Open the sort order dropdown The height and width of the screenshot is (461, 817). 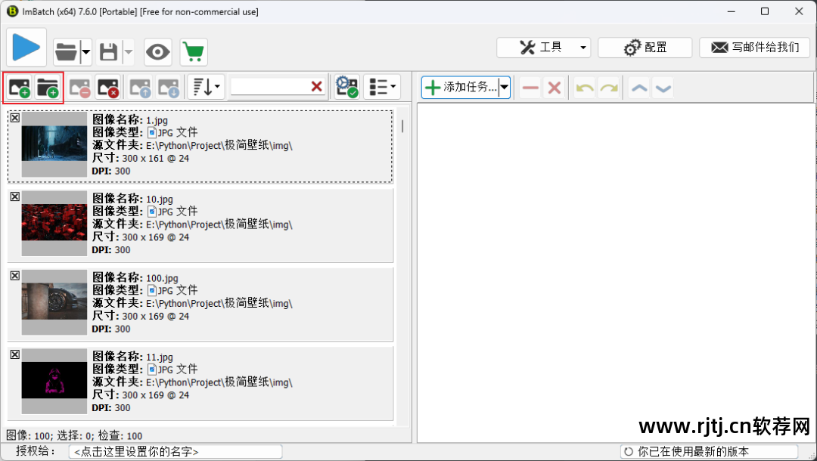tap(207, 88)
